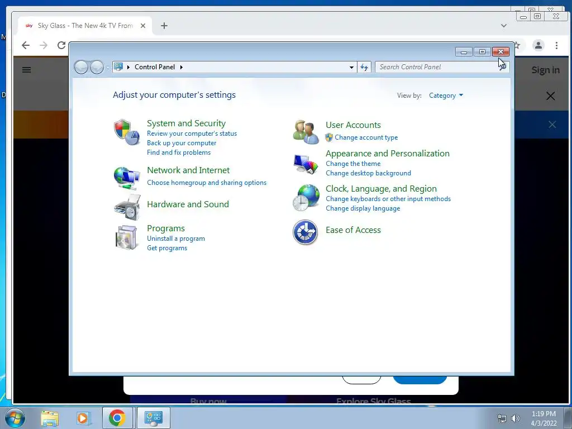Click the network tray icon
This screenshot has height=429, width=572.
point(502,418)
